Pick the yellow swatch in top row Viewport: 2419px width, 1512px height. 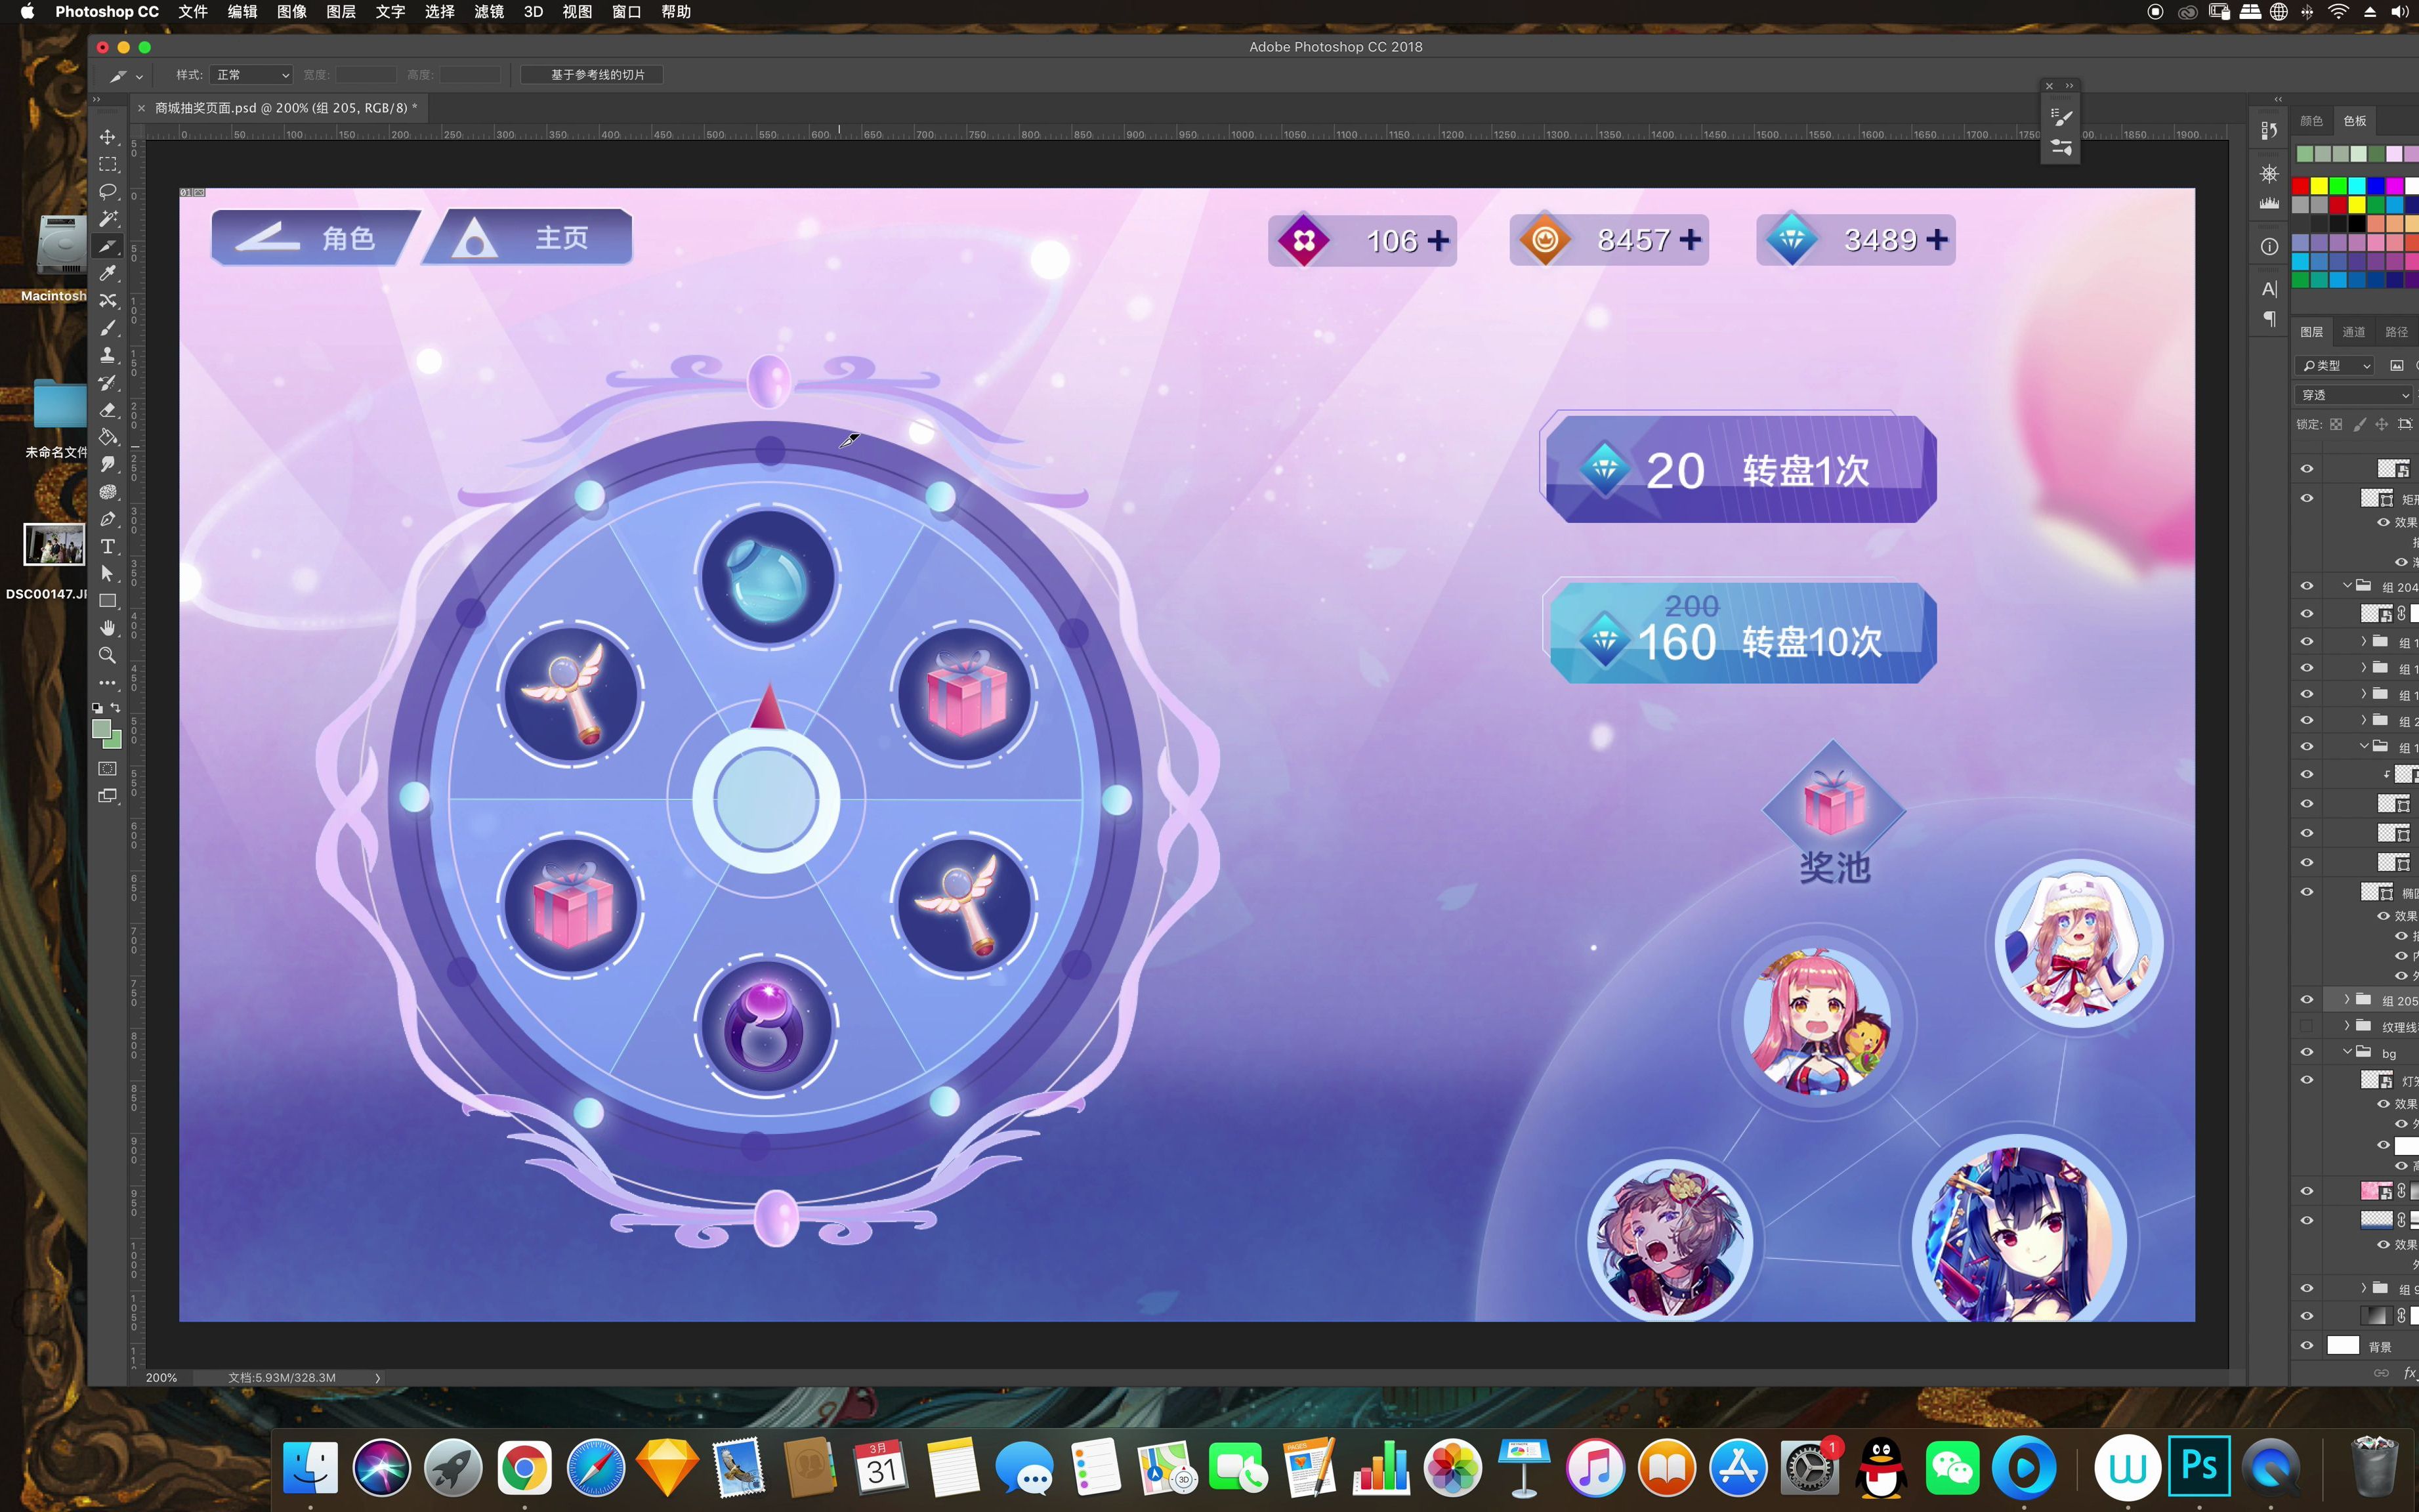2319,186
